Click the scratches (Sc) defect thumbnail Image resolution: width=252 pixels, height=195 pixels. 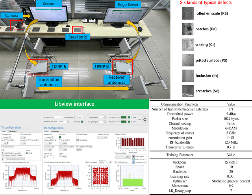tap(188, 91)
